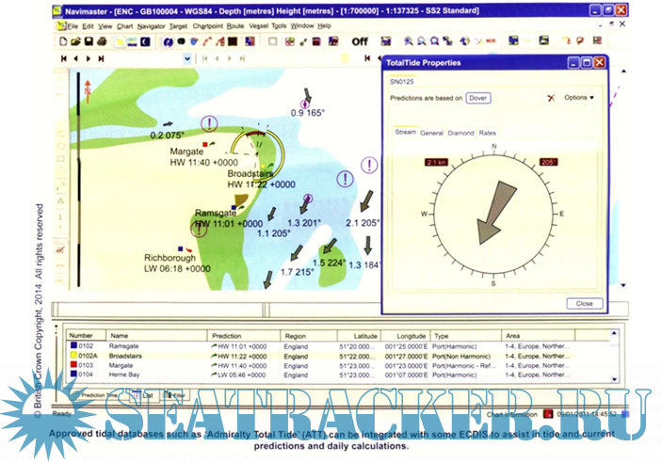The height and width of the screenshot is (463, 662).
Task: Click the Close button in TotalTide Properties
Action: coord(584,304)
